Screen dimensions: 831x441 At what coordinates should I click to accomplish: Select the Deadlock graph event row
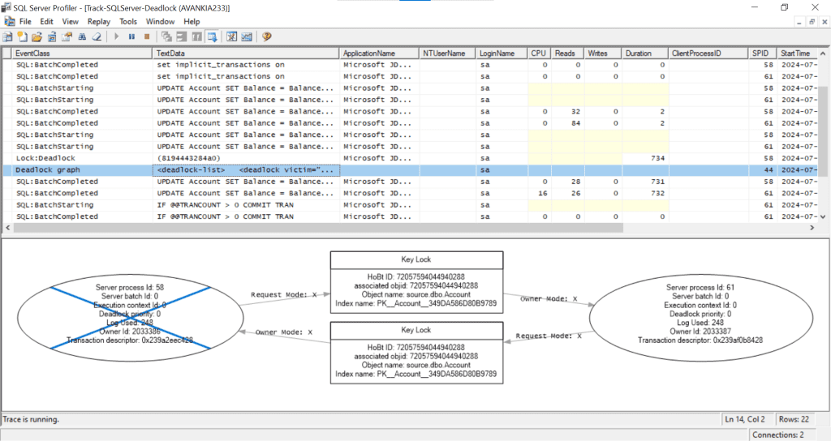[x=81, y=170]
